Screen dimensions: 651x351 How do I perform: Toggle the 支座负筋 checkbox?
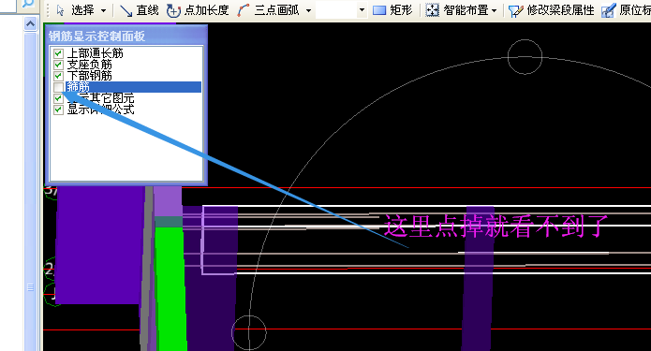[58, 65]
